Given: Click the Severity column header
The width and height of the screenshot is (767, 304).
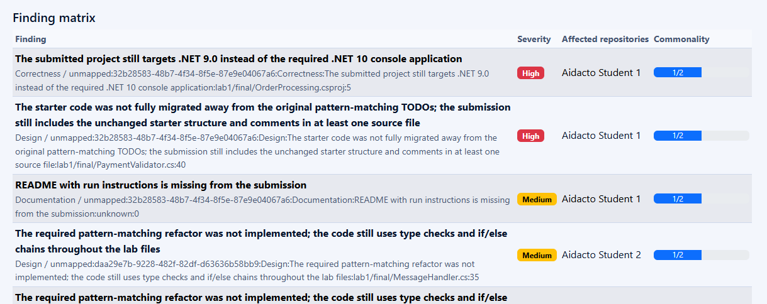Looking at the screenshot, I should point(534,39).
